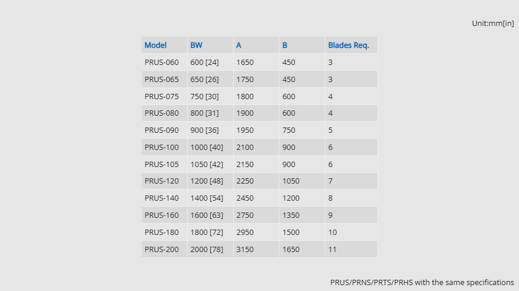Click the A column header
The height and width of the screenshot is (291, 519).
pos(239,45)
